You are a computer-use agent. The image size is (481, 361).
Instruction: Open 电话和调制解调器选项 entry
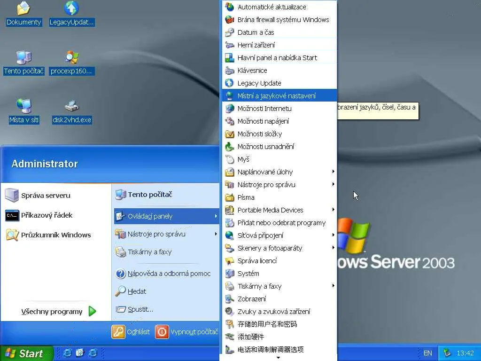coord(279,349)
